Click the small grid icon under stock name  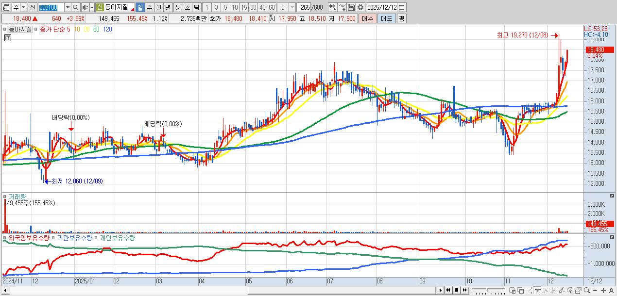coord(7,38)
